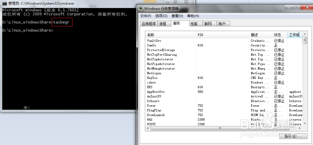Open the 查看(V) menu
This screenshot has width=313, height=145.
(177, 16)
